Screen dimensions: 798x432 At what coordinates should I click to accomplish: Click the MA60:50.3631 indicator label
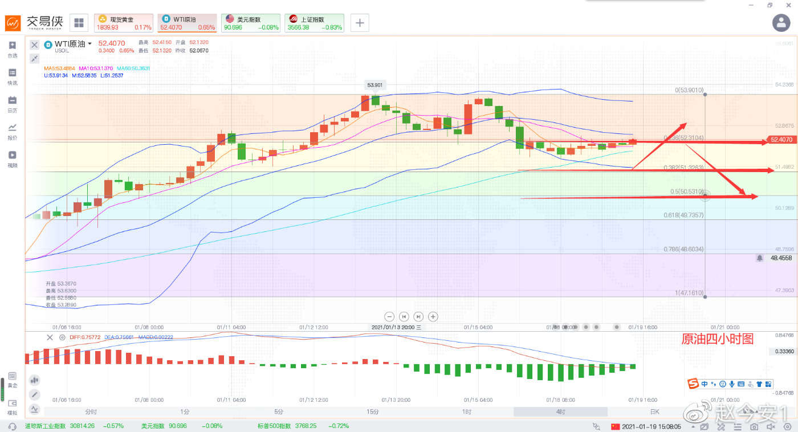133,68
